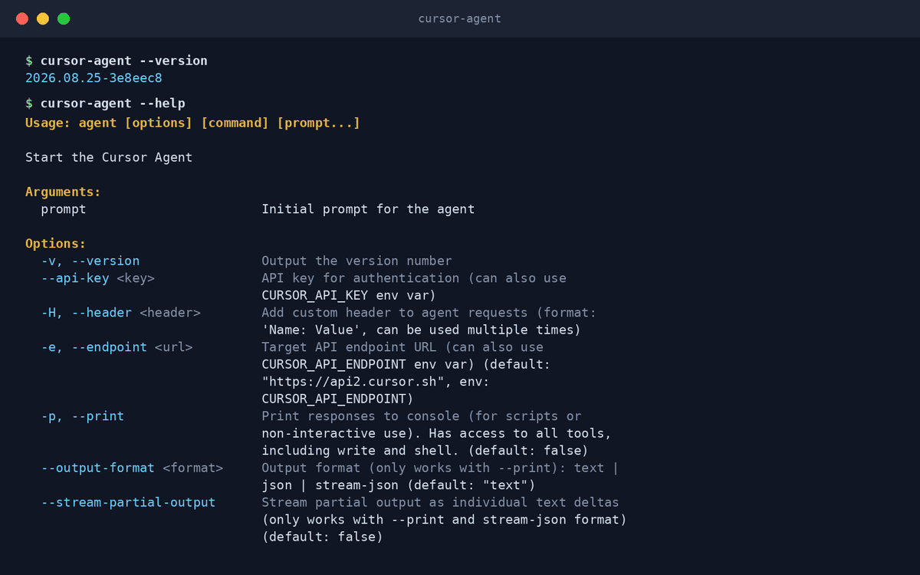920x575 pixels.
Task: Click 'Target API endpoint URL' description line
Action: 402,347
